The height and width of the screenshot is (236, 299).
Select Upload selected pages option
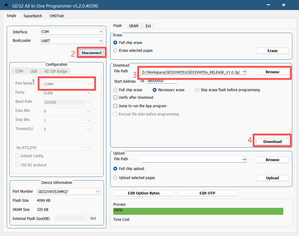[x=134, y=178]
